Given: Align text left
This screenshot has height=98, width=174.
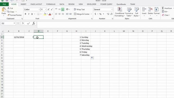Looking at the screenshot, I should pyautogui.click(x=56, y=14).
